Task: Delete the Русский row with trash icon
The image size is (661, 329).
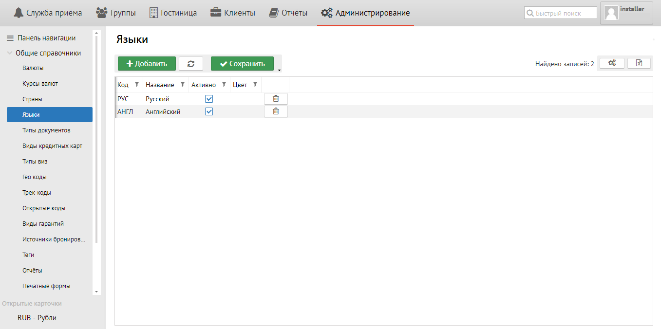Action: 276,99
